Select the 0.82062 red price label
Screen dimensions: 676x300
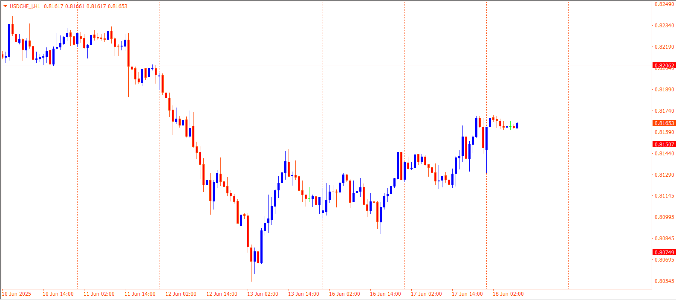[x=664, y=66]
